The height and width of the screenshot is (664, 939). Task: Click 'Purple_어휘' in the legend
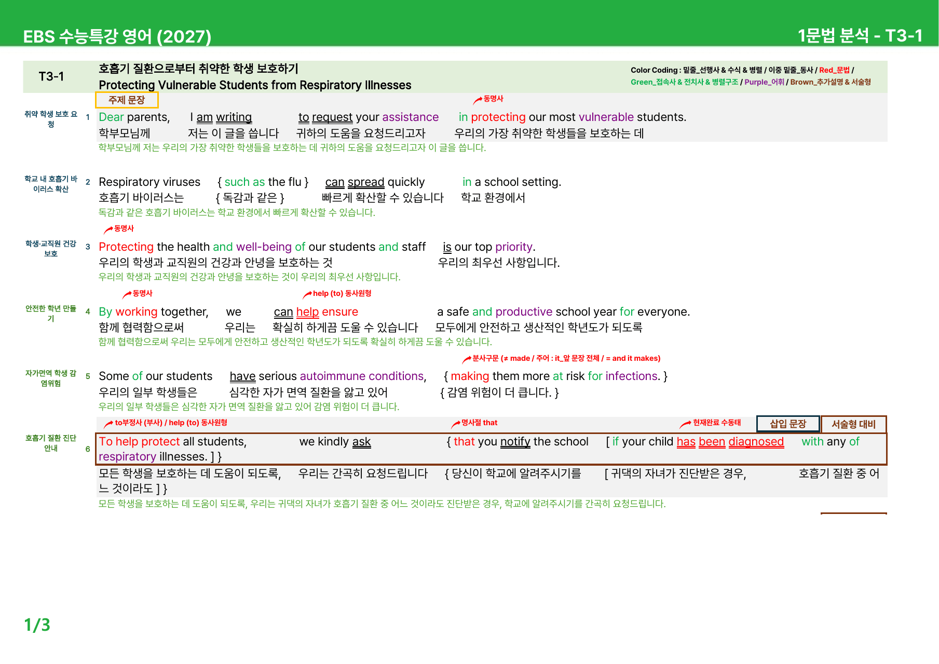coord(764,82)
